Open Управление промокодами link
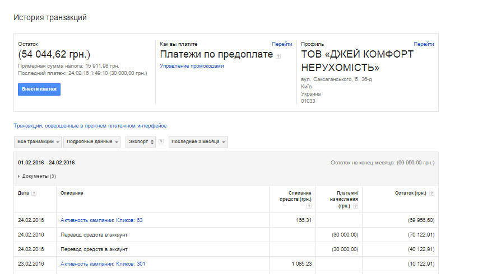This screenshot has height=274, width=492. (192, 66)
